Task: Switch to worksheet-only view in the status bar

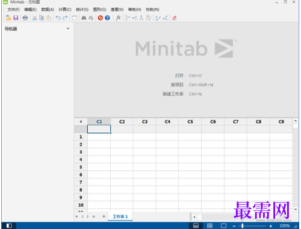Action: [209, 225]
